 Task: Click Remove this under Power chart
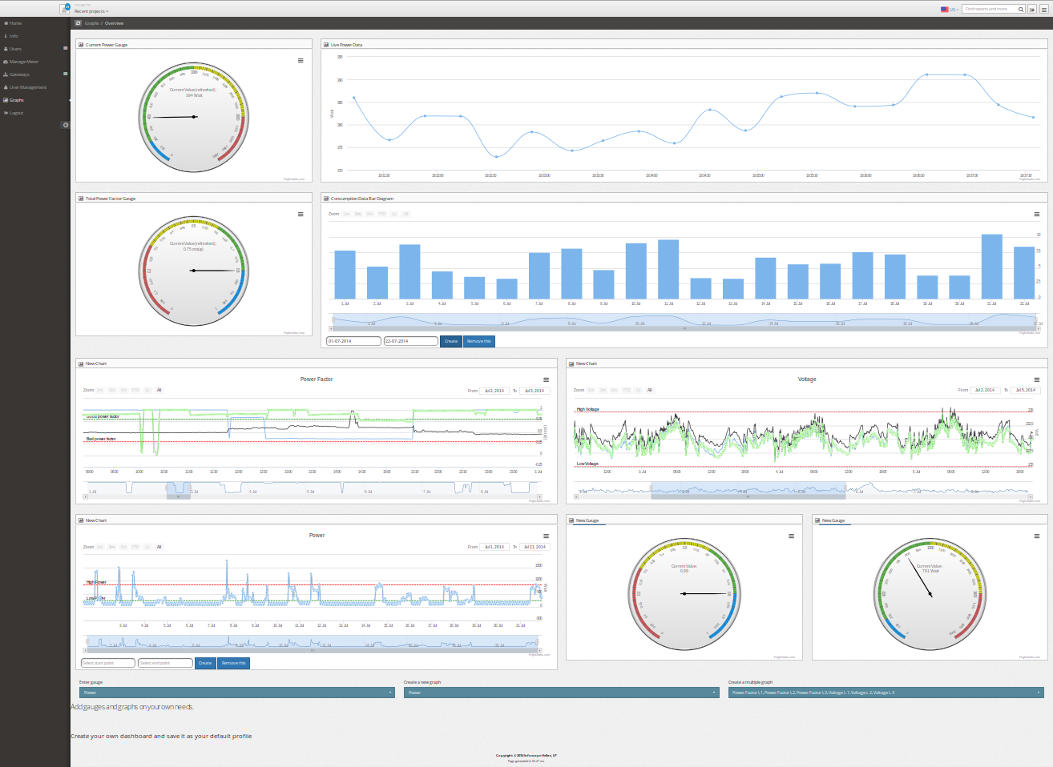[x=234, y=663]
